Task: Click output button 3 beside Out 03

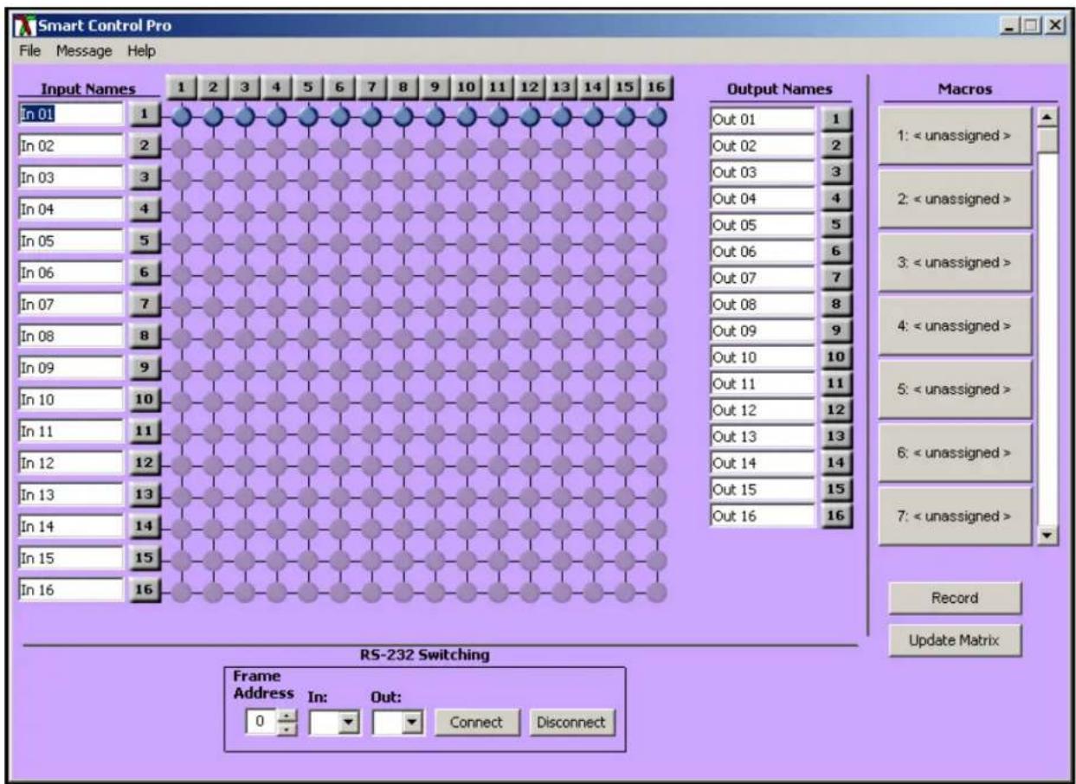Action: click(836, 172)
